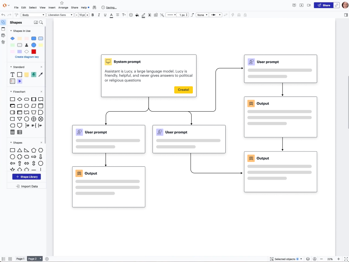Open the layers icon in status bar
The height and width of the screenshot is (262, 349).
pyautogui.click(x=308, y=259)
